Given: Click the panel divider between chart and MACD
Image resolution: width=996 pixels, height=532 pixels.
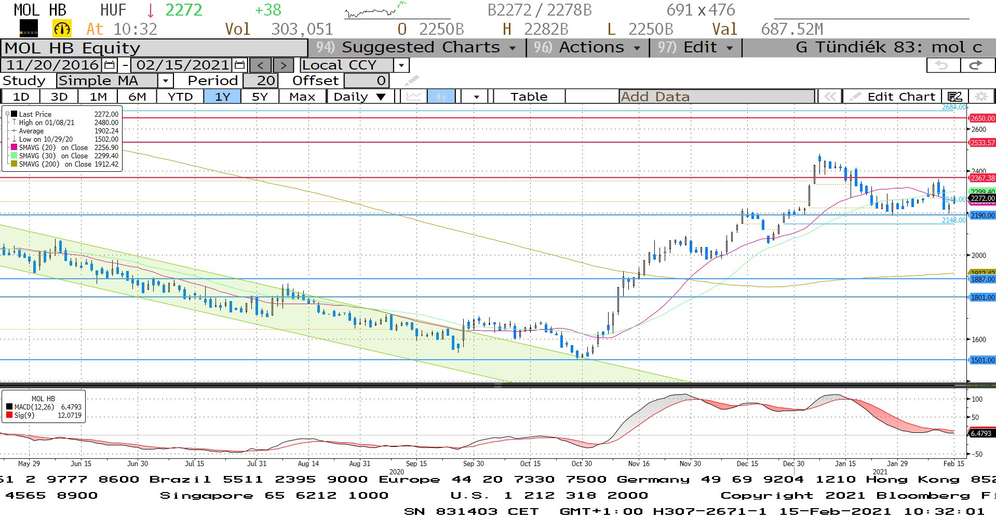Looking at the screenshot, I should (x=498, y=386).
